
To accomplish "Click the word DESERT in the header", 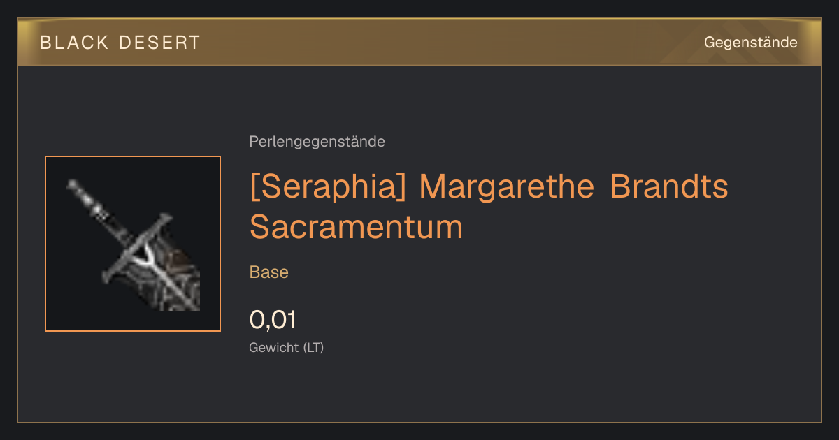I will [x=159, y=43].
